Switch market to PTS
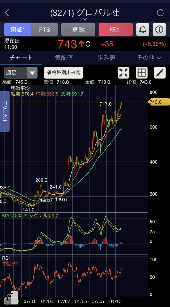Screen dimensions: 170x307 point(45,30)
